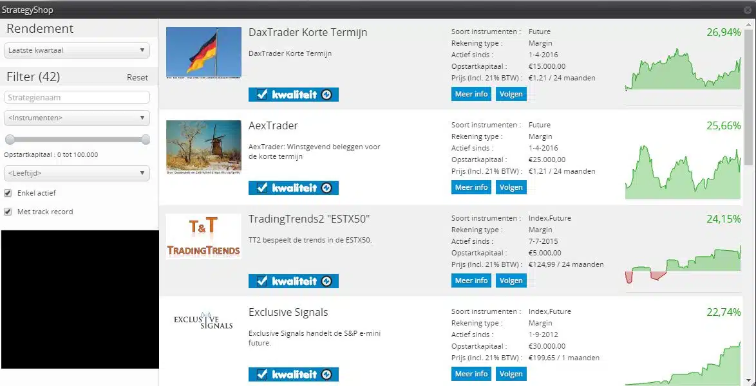Click the Exclusive Signals logo
The height and width of the screenshot is (386, 756).
203,321
